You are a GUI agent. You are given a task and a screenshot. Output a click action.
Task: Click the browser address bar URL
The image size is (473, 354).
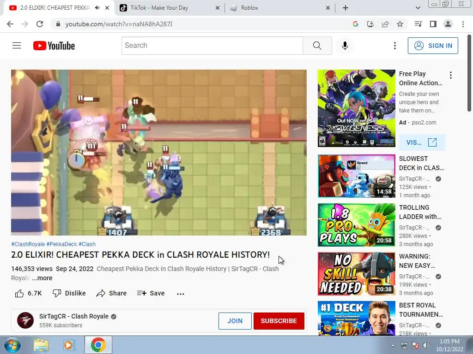119,24
